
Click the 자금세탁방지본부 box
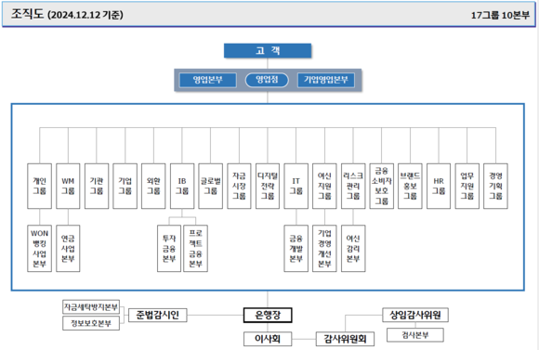tap(91, 307)
